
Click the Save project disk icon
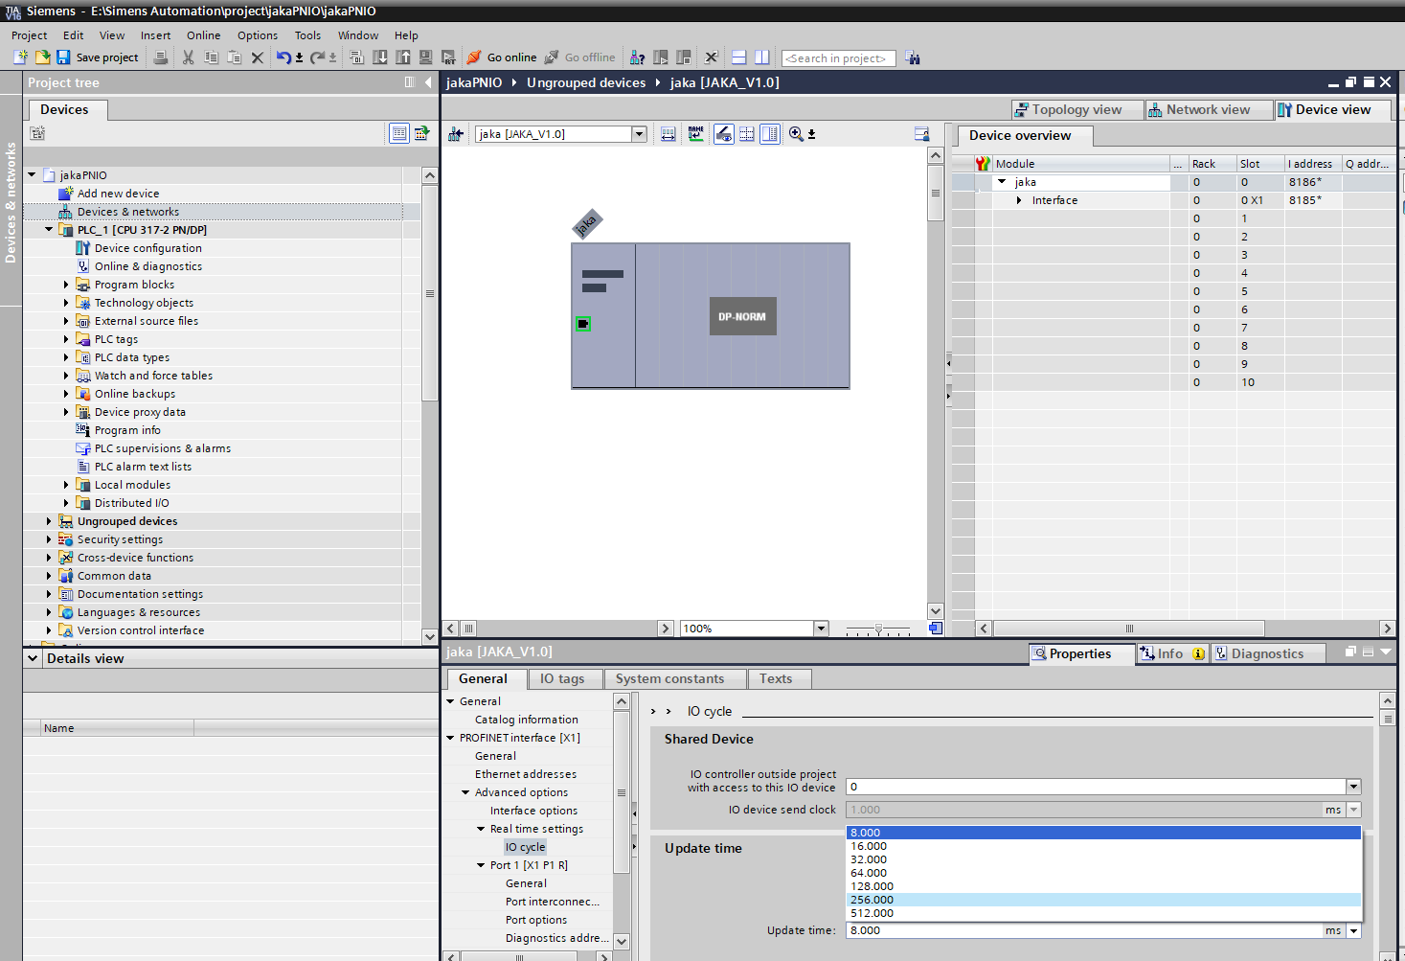63,57
